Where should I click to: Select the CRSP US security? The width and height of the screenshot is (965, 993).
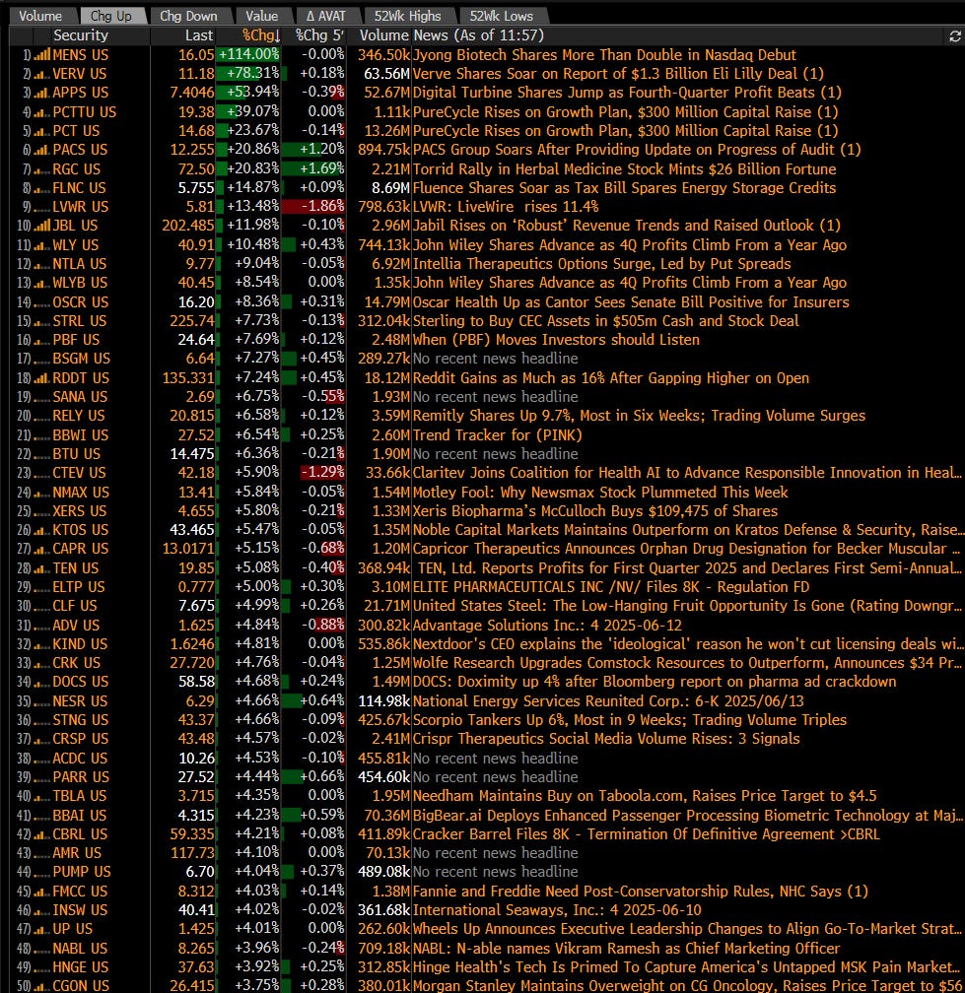click(81, 739)
